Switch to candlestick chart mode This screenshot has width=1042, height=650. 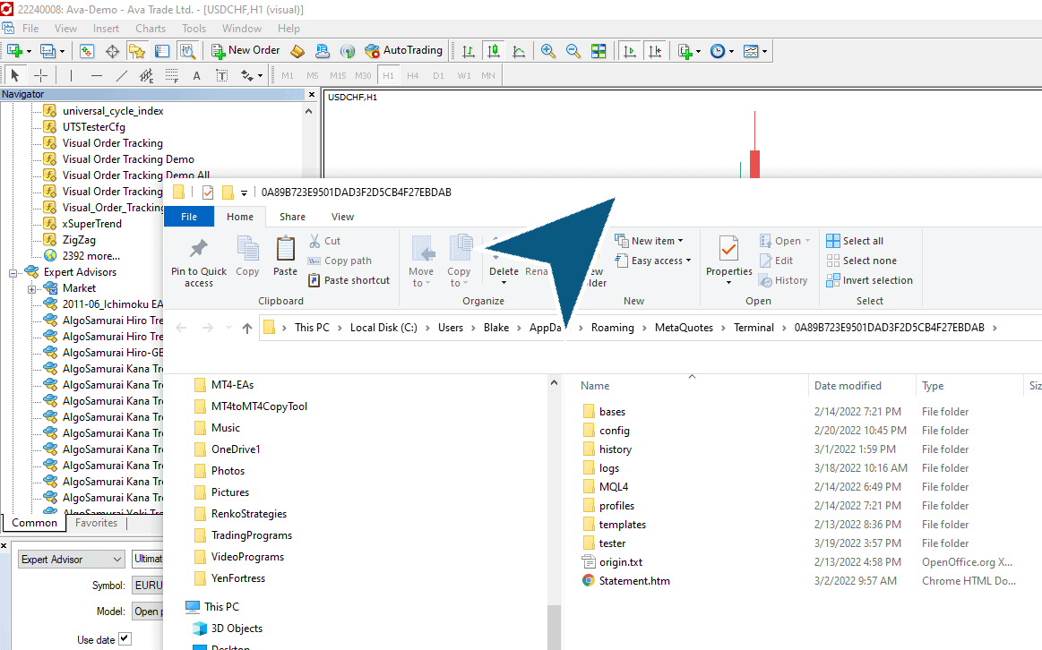[x=493, y=51]
